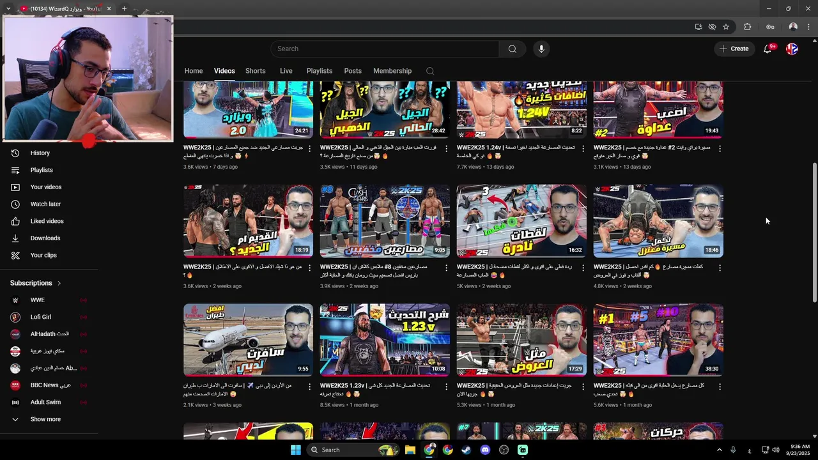Click the search magnifier button
Viewport: 818px width, 460px height.
coord(512,49)
